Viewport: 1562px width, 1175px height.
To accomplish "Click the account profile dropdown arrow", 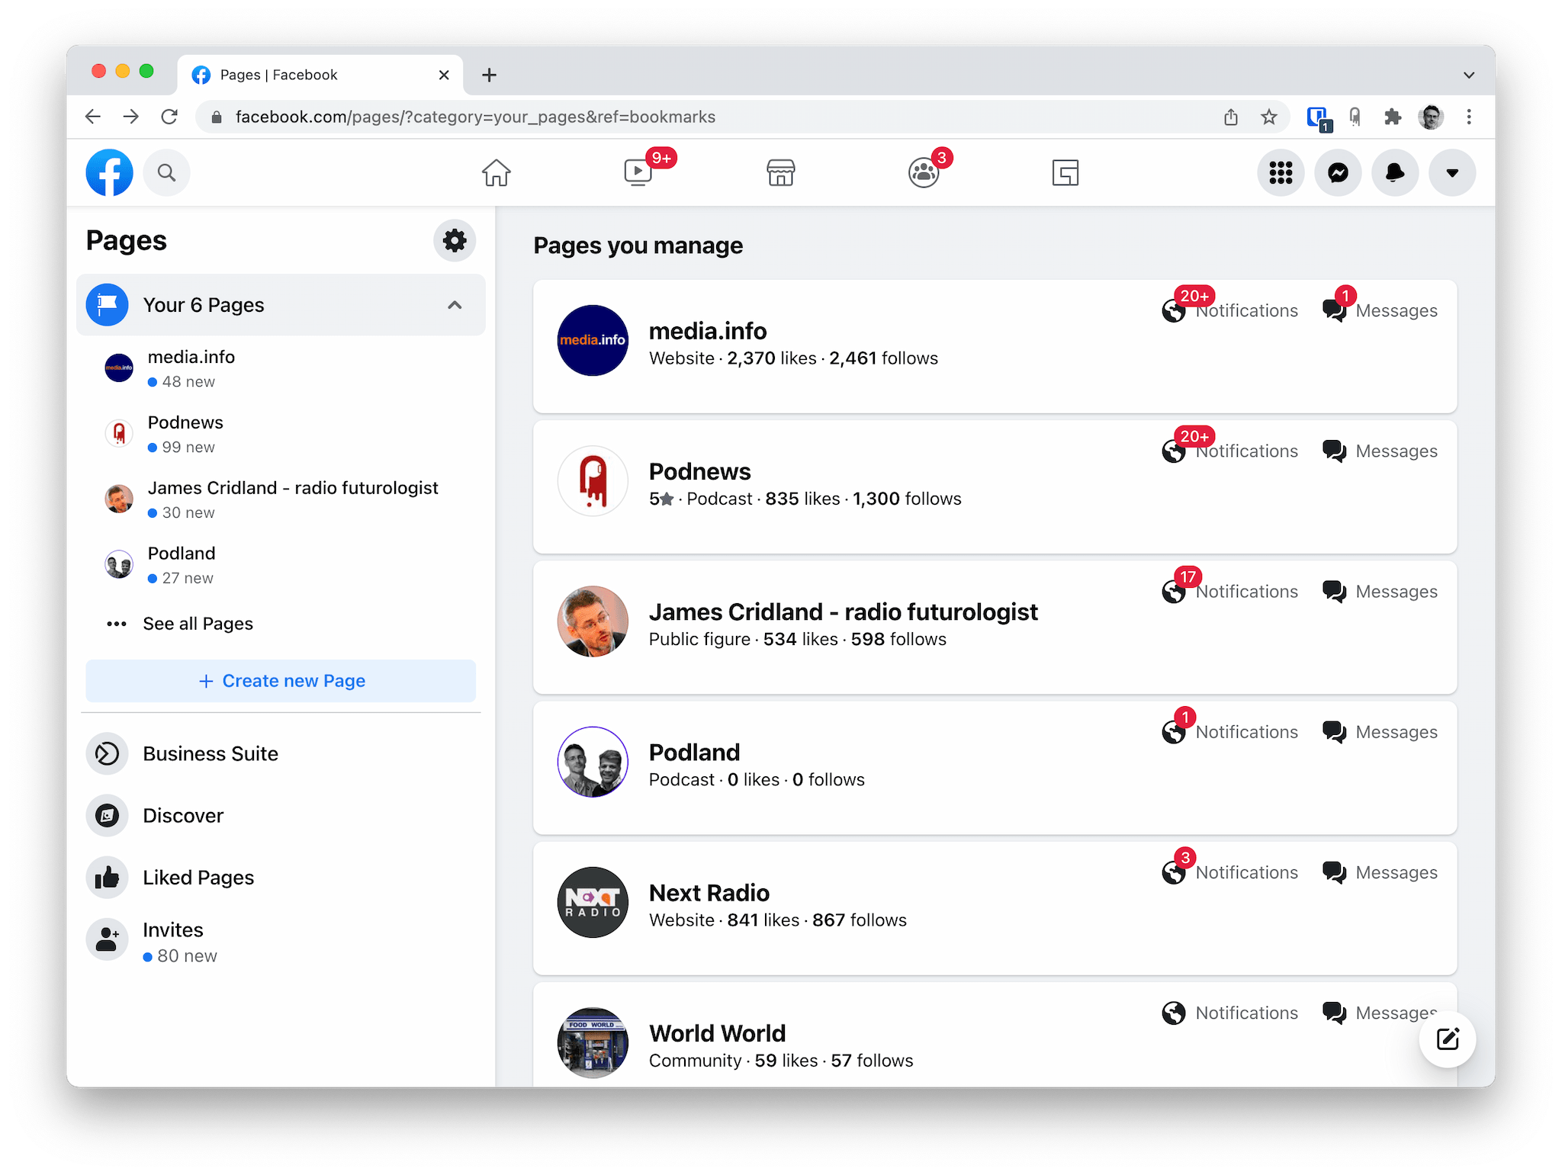I will [x=1452, y=172].
